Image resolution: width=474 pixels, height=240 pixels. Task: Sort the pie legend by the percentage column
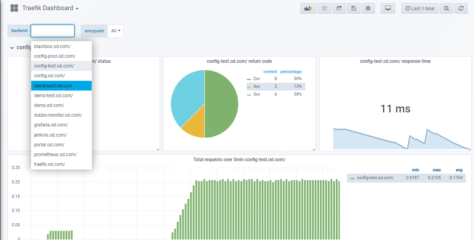point(291,72)
